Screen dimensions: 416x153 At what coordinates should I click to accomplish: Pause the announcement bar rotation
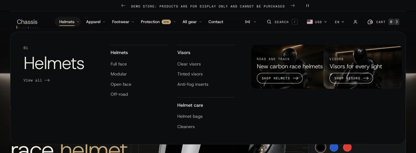pyautogui.click(x=307, y=6)
